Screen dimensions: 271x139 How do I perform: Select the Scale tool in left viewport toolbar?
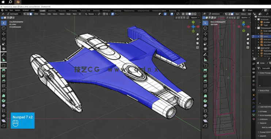[4, 44]
